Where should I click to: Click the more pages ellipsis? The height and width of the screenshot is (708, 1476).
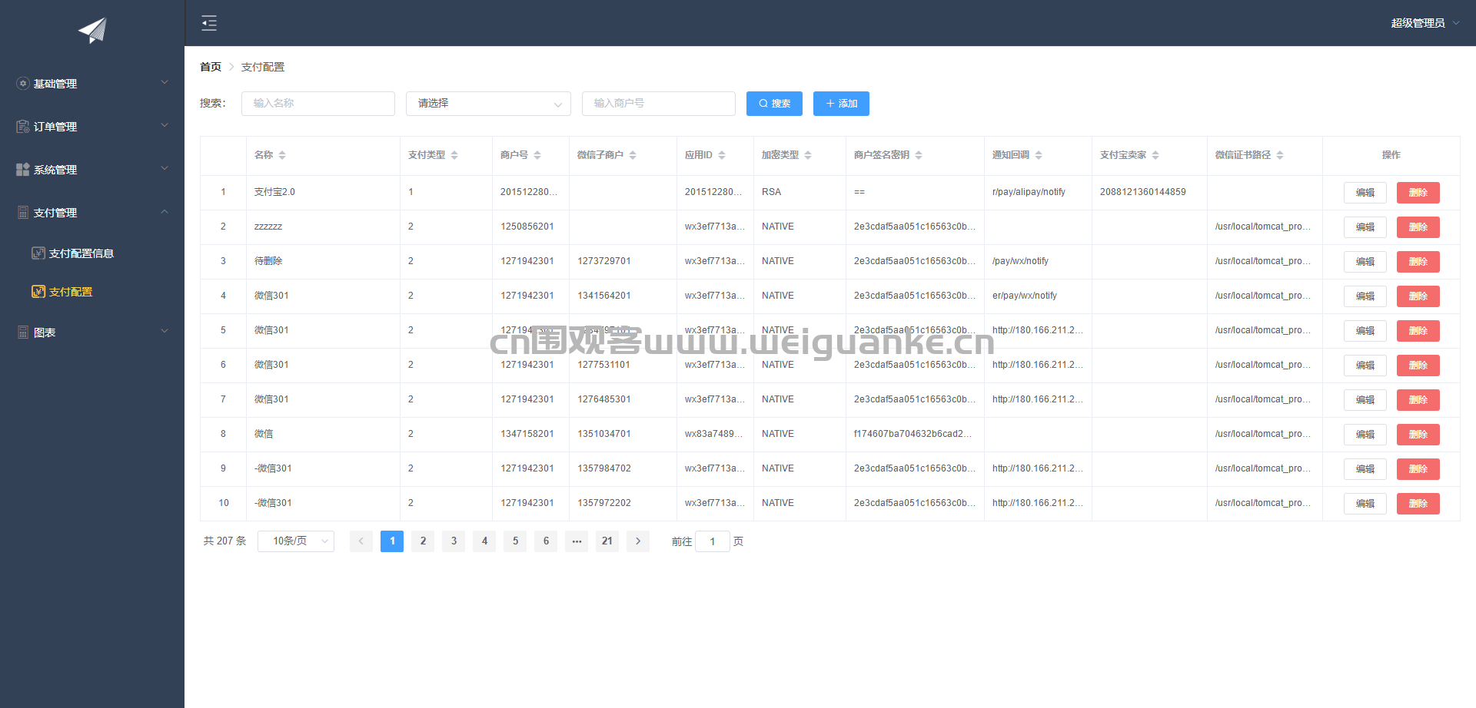(577, 541)
